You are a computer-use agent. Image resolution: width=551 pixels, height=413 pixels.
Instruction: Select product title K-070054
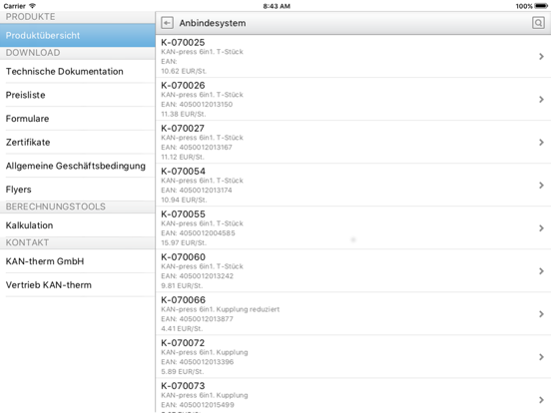tap(183, 171)
